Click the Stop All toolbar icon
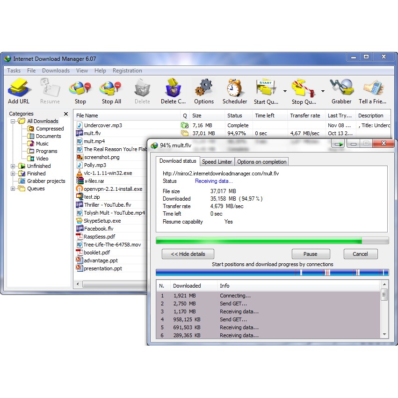The width and height of the screenshot is (398, 398). (x=111, y=89)
